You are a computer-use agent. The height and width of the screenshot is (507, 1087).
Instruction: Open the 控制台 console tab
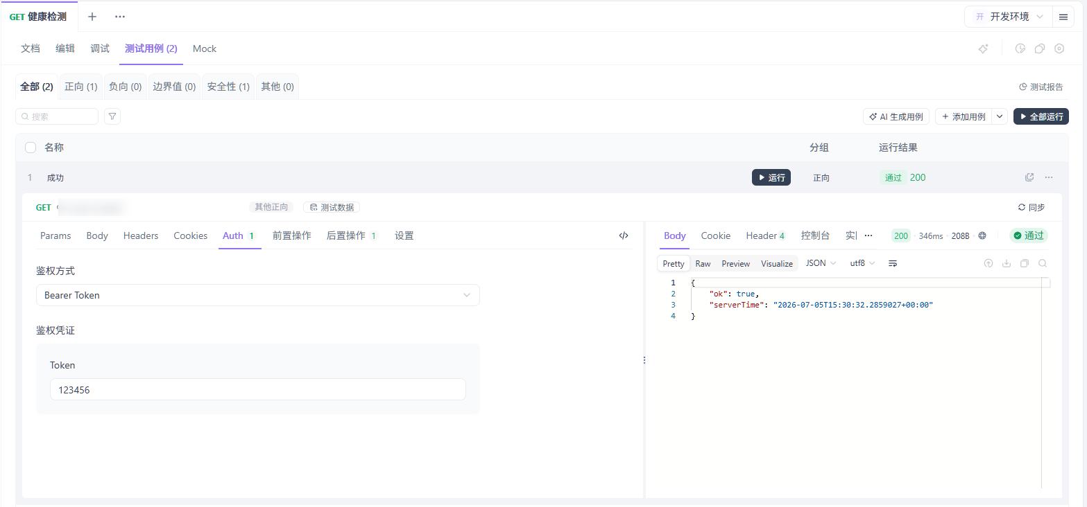(x=815, y=235)
